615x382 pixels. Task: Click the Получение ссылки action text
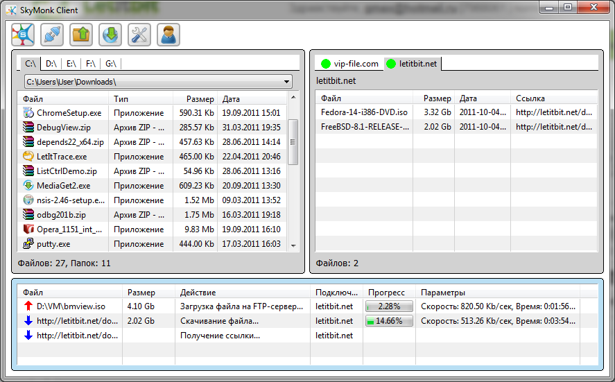coord(220,336)
